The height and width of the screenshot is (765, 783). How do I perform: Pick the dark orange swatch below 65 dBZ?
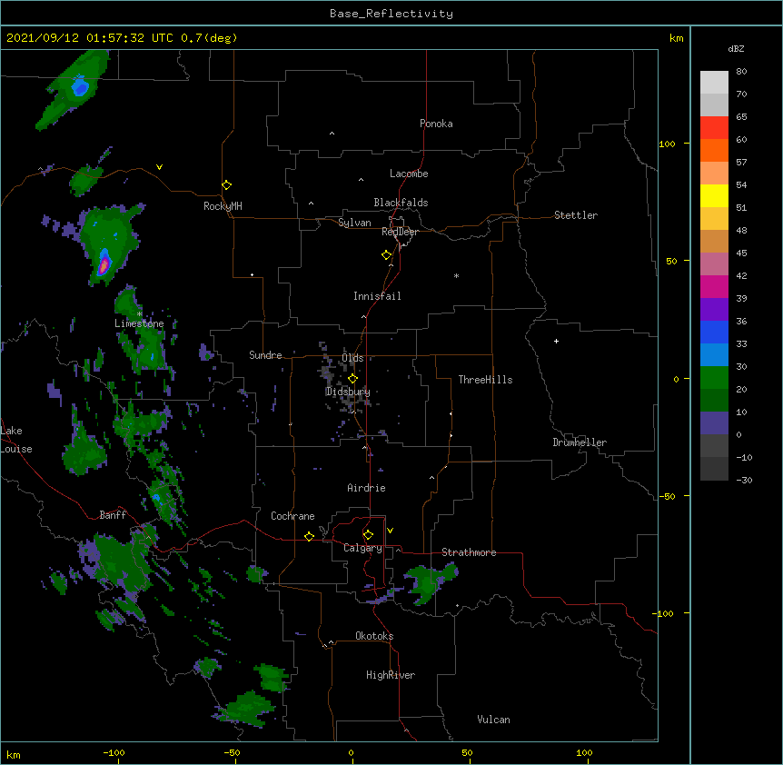[x=714, y=150]
